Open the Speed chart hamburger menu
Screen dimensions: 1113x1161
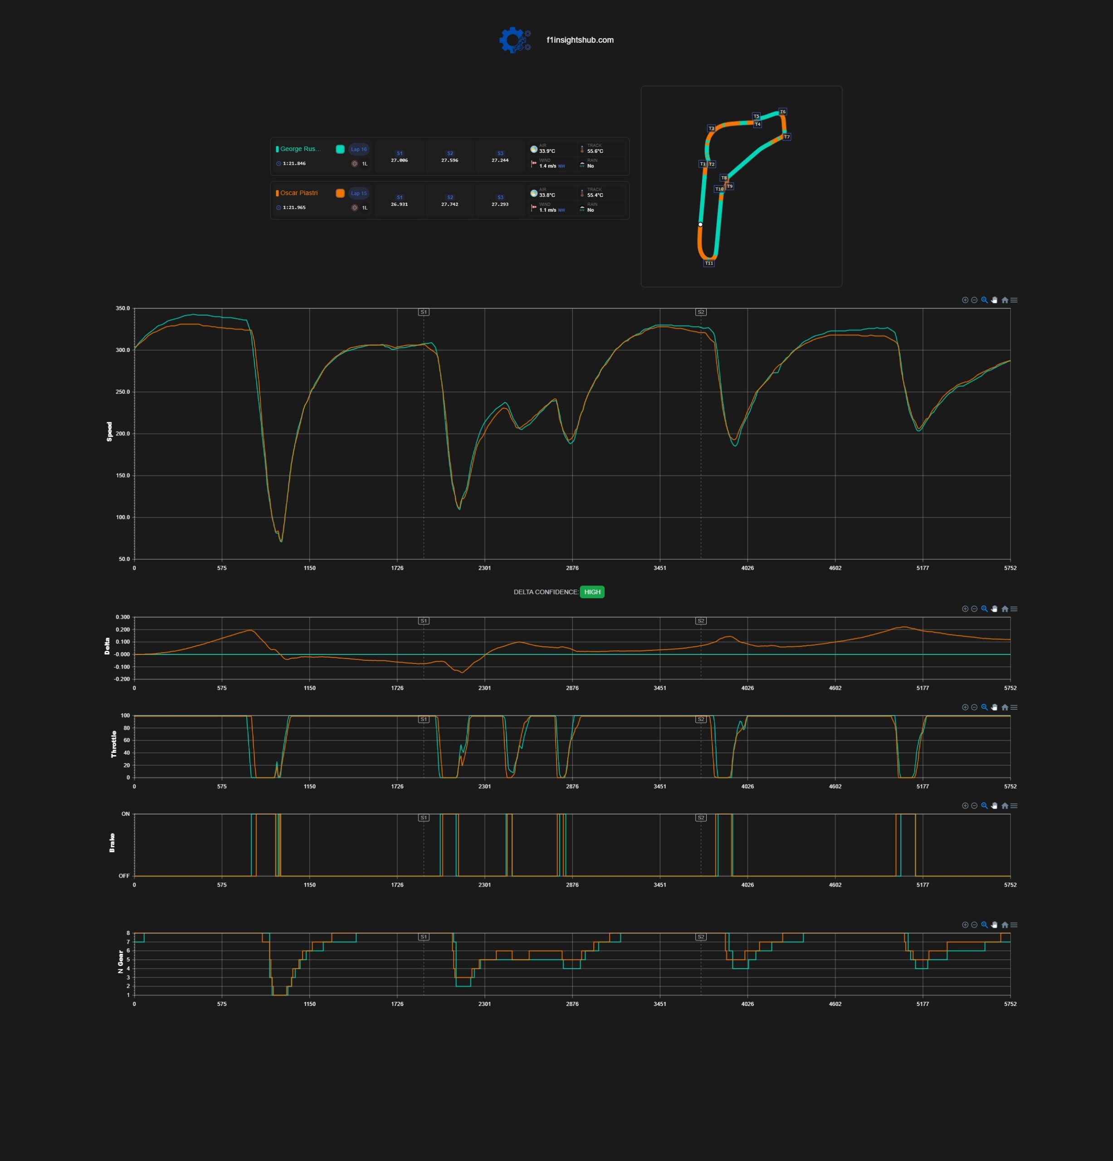tap(1014, 300)
